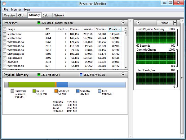This screenshot has width=186, height=140.
Task: Collapse the Processes section
Action: point(123,23)
